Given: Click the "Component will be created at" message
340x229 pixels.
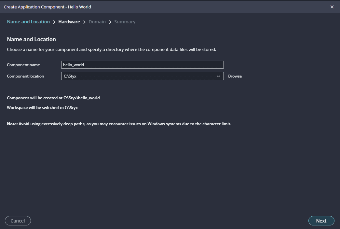Looking at the screenshot, I should (53, 98).
